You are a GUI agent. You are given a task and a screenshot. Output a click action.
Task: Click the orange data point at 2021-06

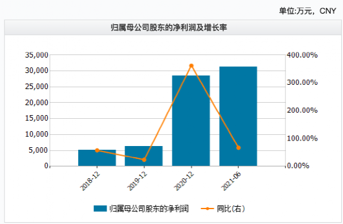click(238, 148)
